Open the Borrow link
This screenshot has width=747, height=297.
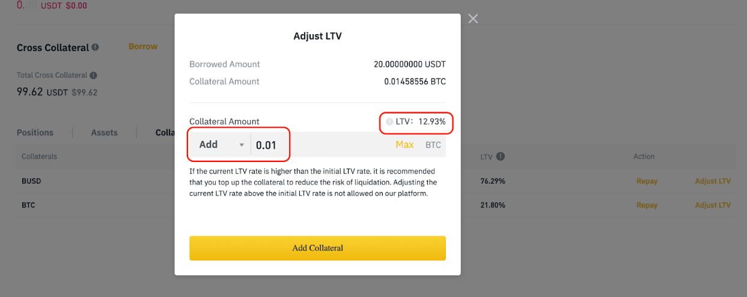143,46
